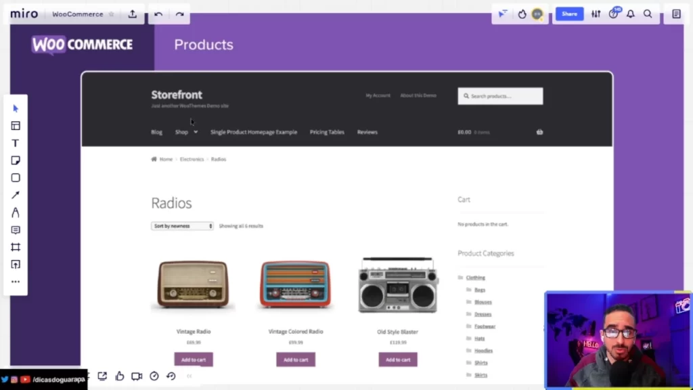Click the blue Share button
693x390 pixels.
569,14
